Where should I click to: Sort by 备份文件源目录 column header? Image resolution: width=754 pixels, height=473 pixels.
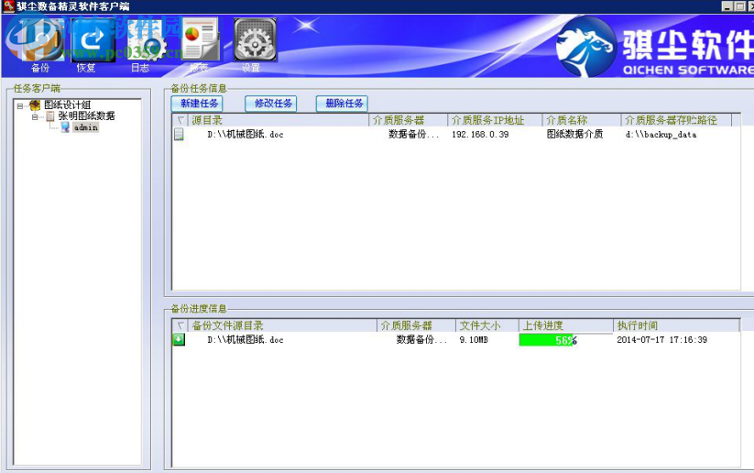coord(282,325)
